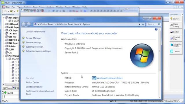The width and height of the screenshot is (185, 104).
Task: Open the Open-folder dropdown arrow
Action: [14, 11]
